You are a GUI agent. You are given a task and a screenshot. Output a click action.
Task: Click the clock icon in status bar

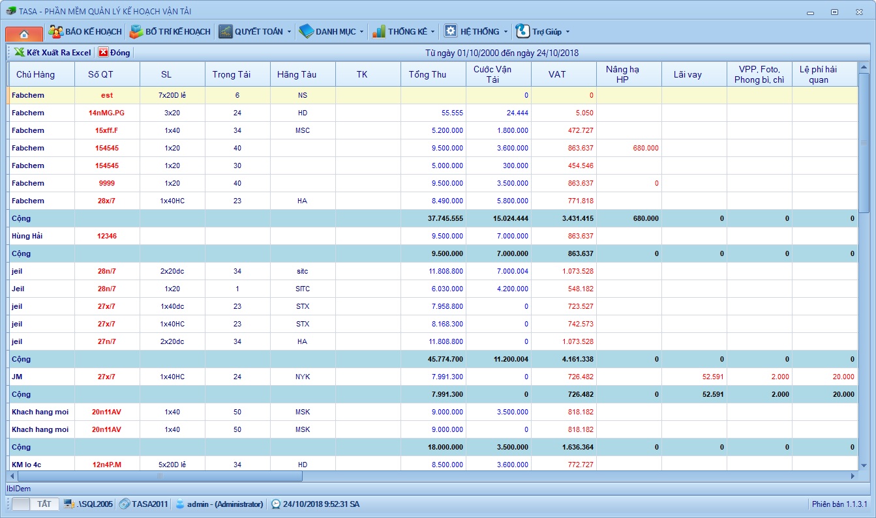[x=277, y=504]
